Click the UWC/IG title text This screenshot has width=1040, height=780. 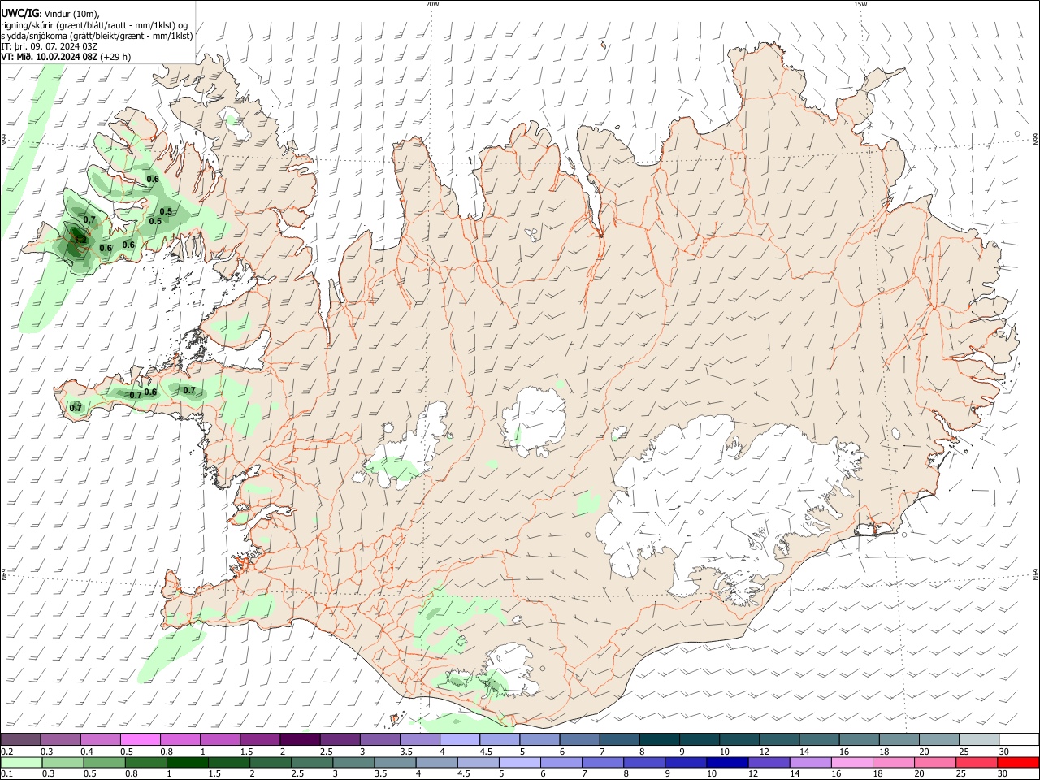[x=20, y=13]
